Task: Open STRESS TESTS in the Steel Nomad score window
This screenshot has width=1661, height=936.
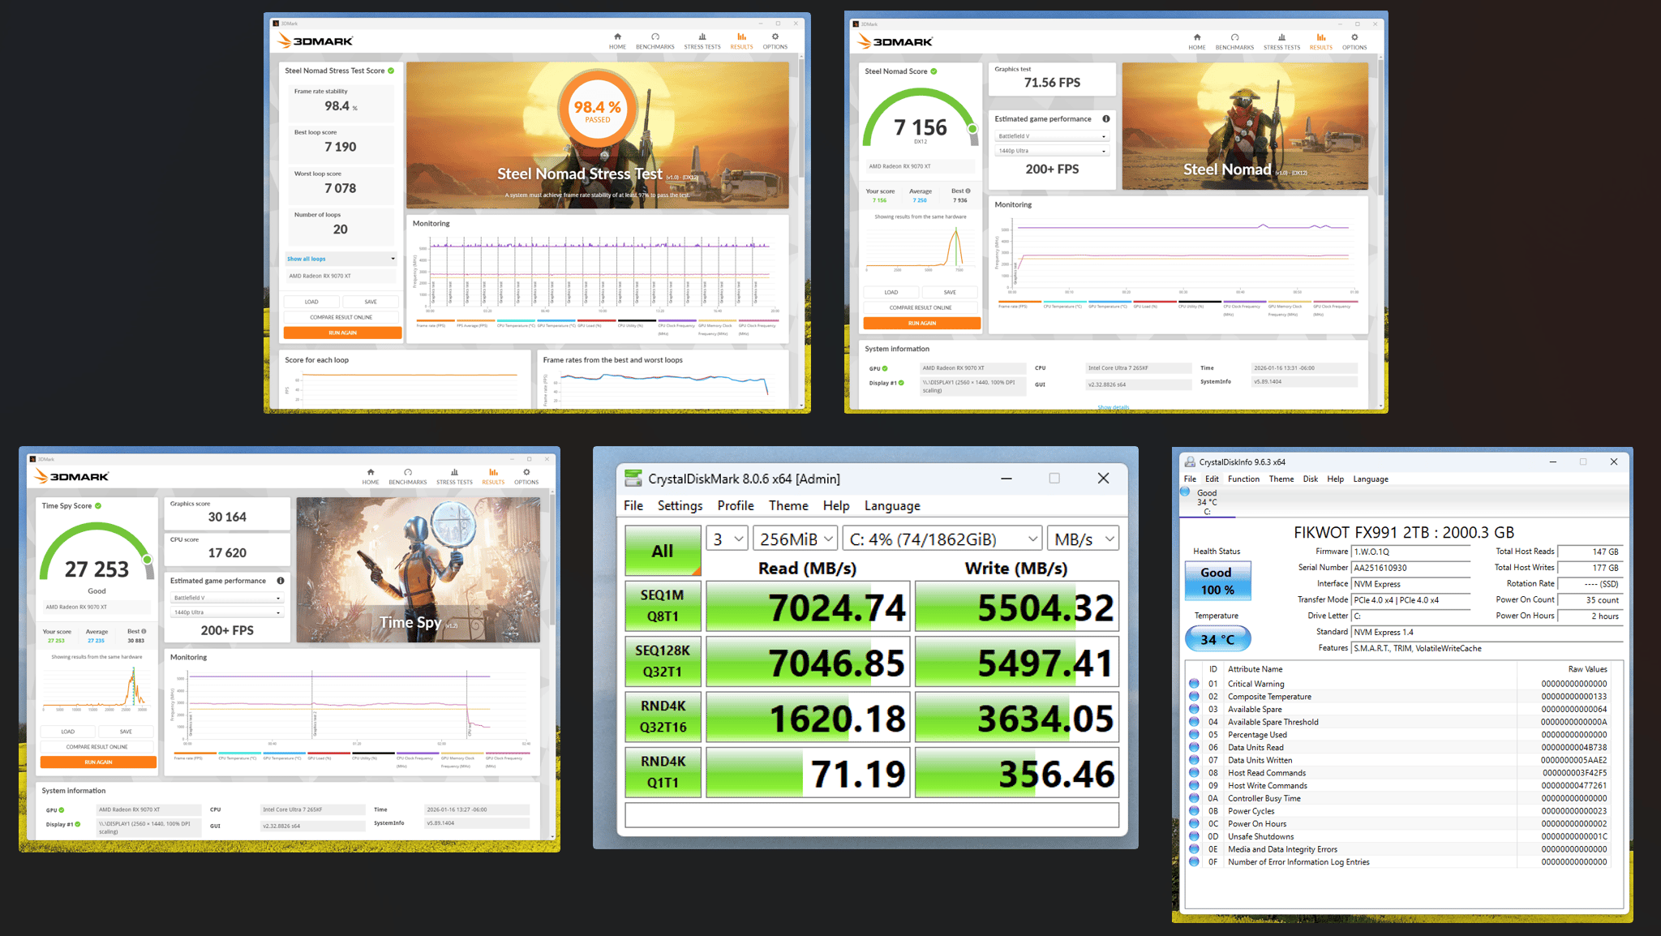Action: [1281, 41]
